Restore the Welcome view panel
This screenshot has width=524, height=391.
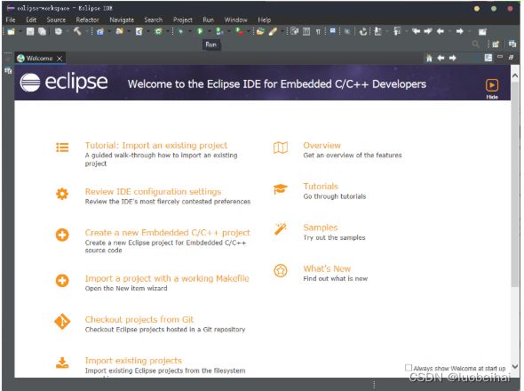coord(511,58)
